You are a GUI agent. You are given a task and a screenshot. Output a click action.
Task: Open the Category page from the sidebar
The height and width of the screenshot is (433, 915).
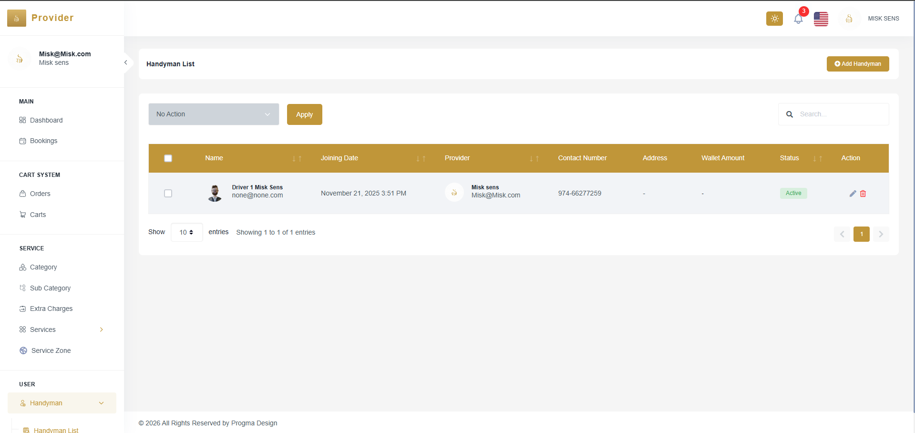(x=43, y=267)
